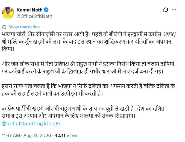The width and height of the screenshot is (185, 142).
Task: Open the Kamal Nath display name
Action: point(30,10)
